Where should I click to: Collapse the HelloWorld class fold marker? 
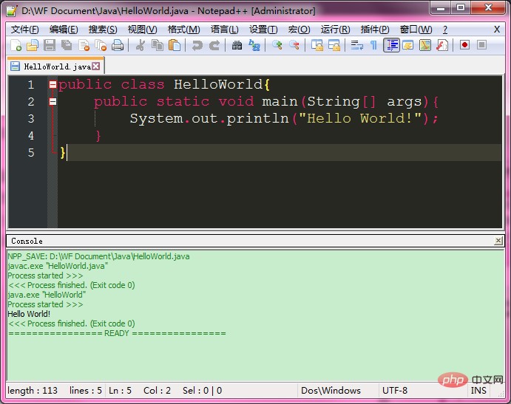pos(53,85)
